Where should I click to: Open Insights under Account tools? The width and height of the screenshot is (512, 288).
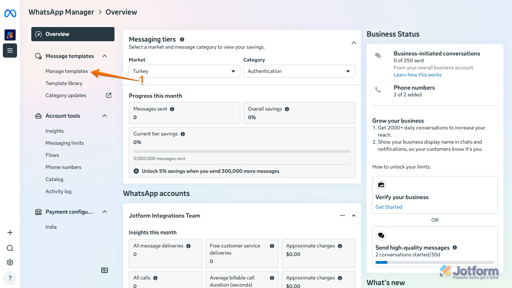(x=55, y=131)
